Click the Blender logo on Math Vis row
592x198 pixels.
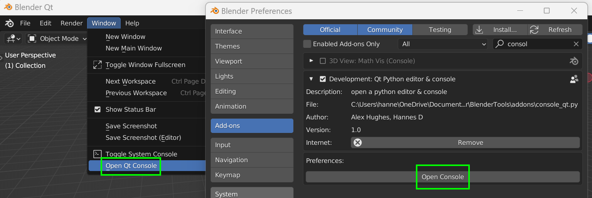pyautogui.click(x=574, y=61)
